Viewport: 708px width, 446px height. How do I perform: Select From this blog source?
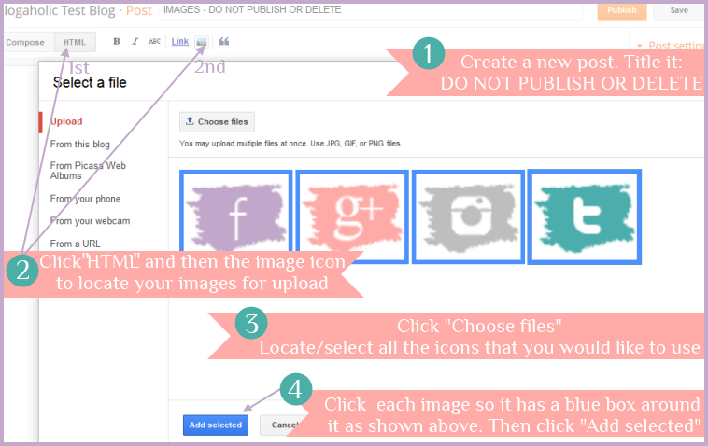click(x=80, y=145)
